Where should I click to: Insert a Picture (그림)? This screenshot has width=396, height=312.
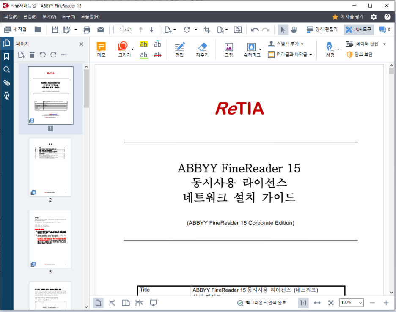pos(229,49)
